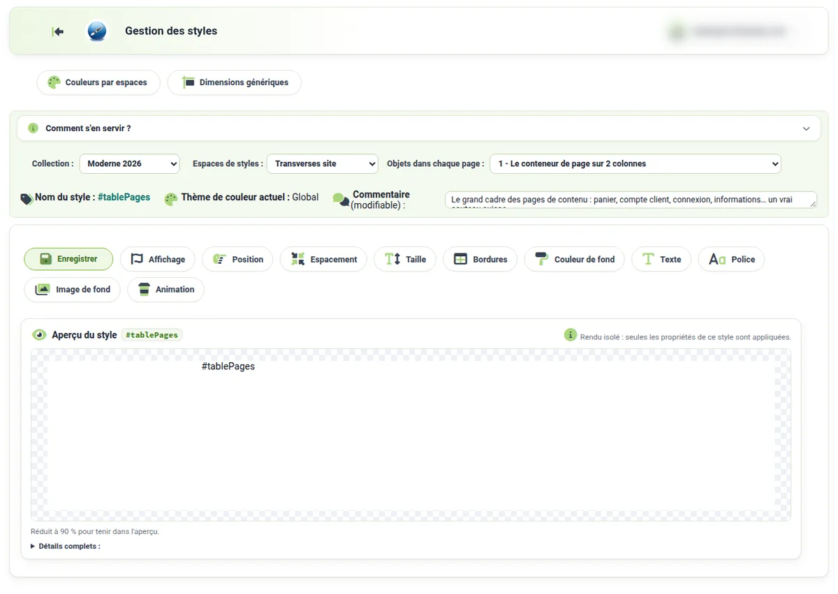Screen dimensions: 838x594
Task: Open the Texte settings
Action: click(661, 259)
